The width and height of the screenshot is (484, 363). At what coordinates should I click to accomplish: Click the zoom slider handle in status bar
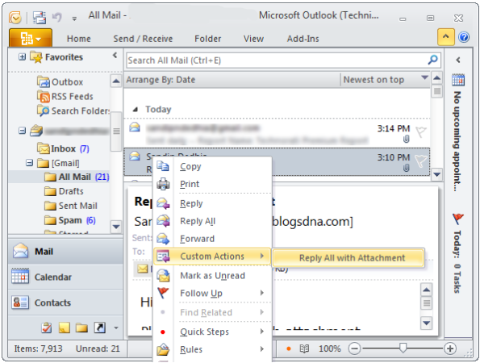tap(403, 348)
